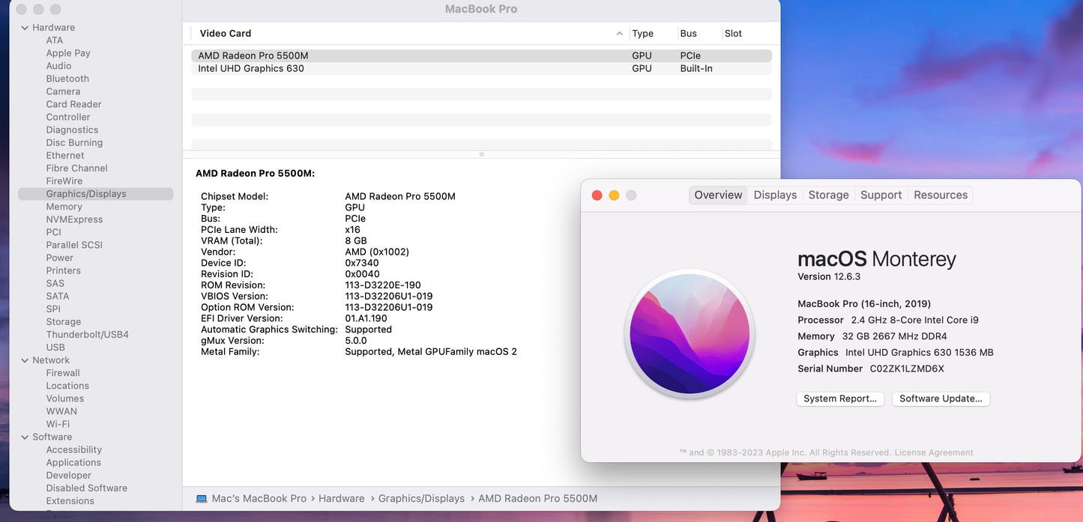Open the Storage tab in About This Mac
Screen dimensions: 1083x522
(828, 195)
